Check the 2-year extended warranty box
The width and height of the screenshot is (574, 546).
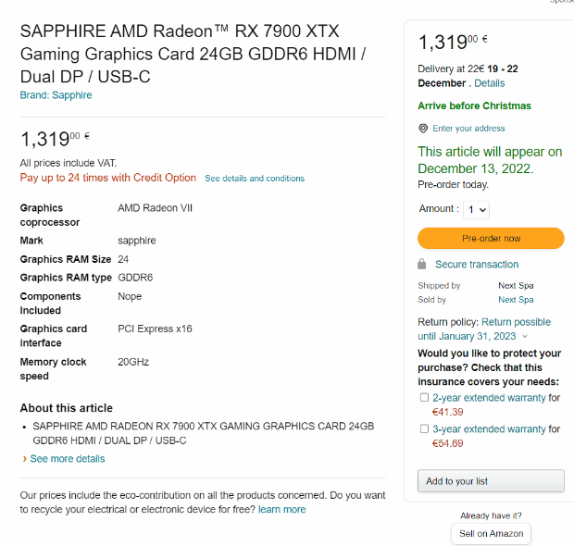tap(424, 397)
